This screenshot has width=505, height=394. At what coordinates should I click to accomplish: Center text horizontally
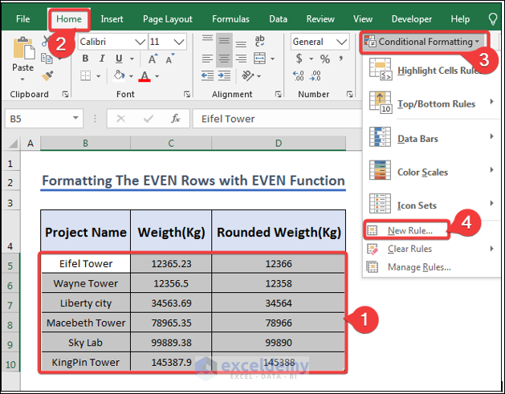[224, 59]
